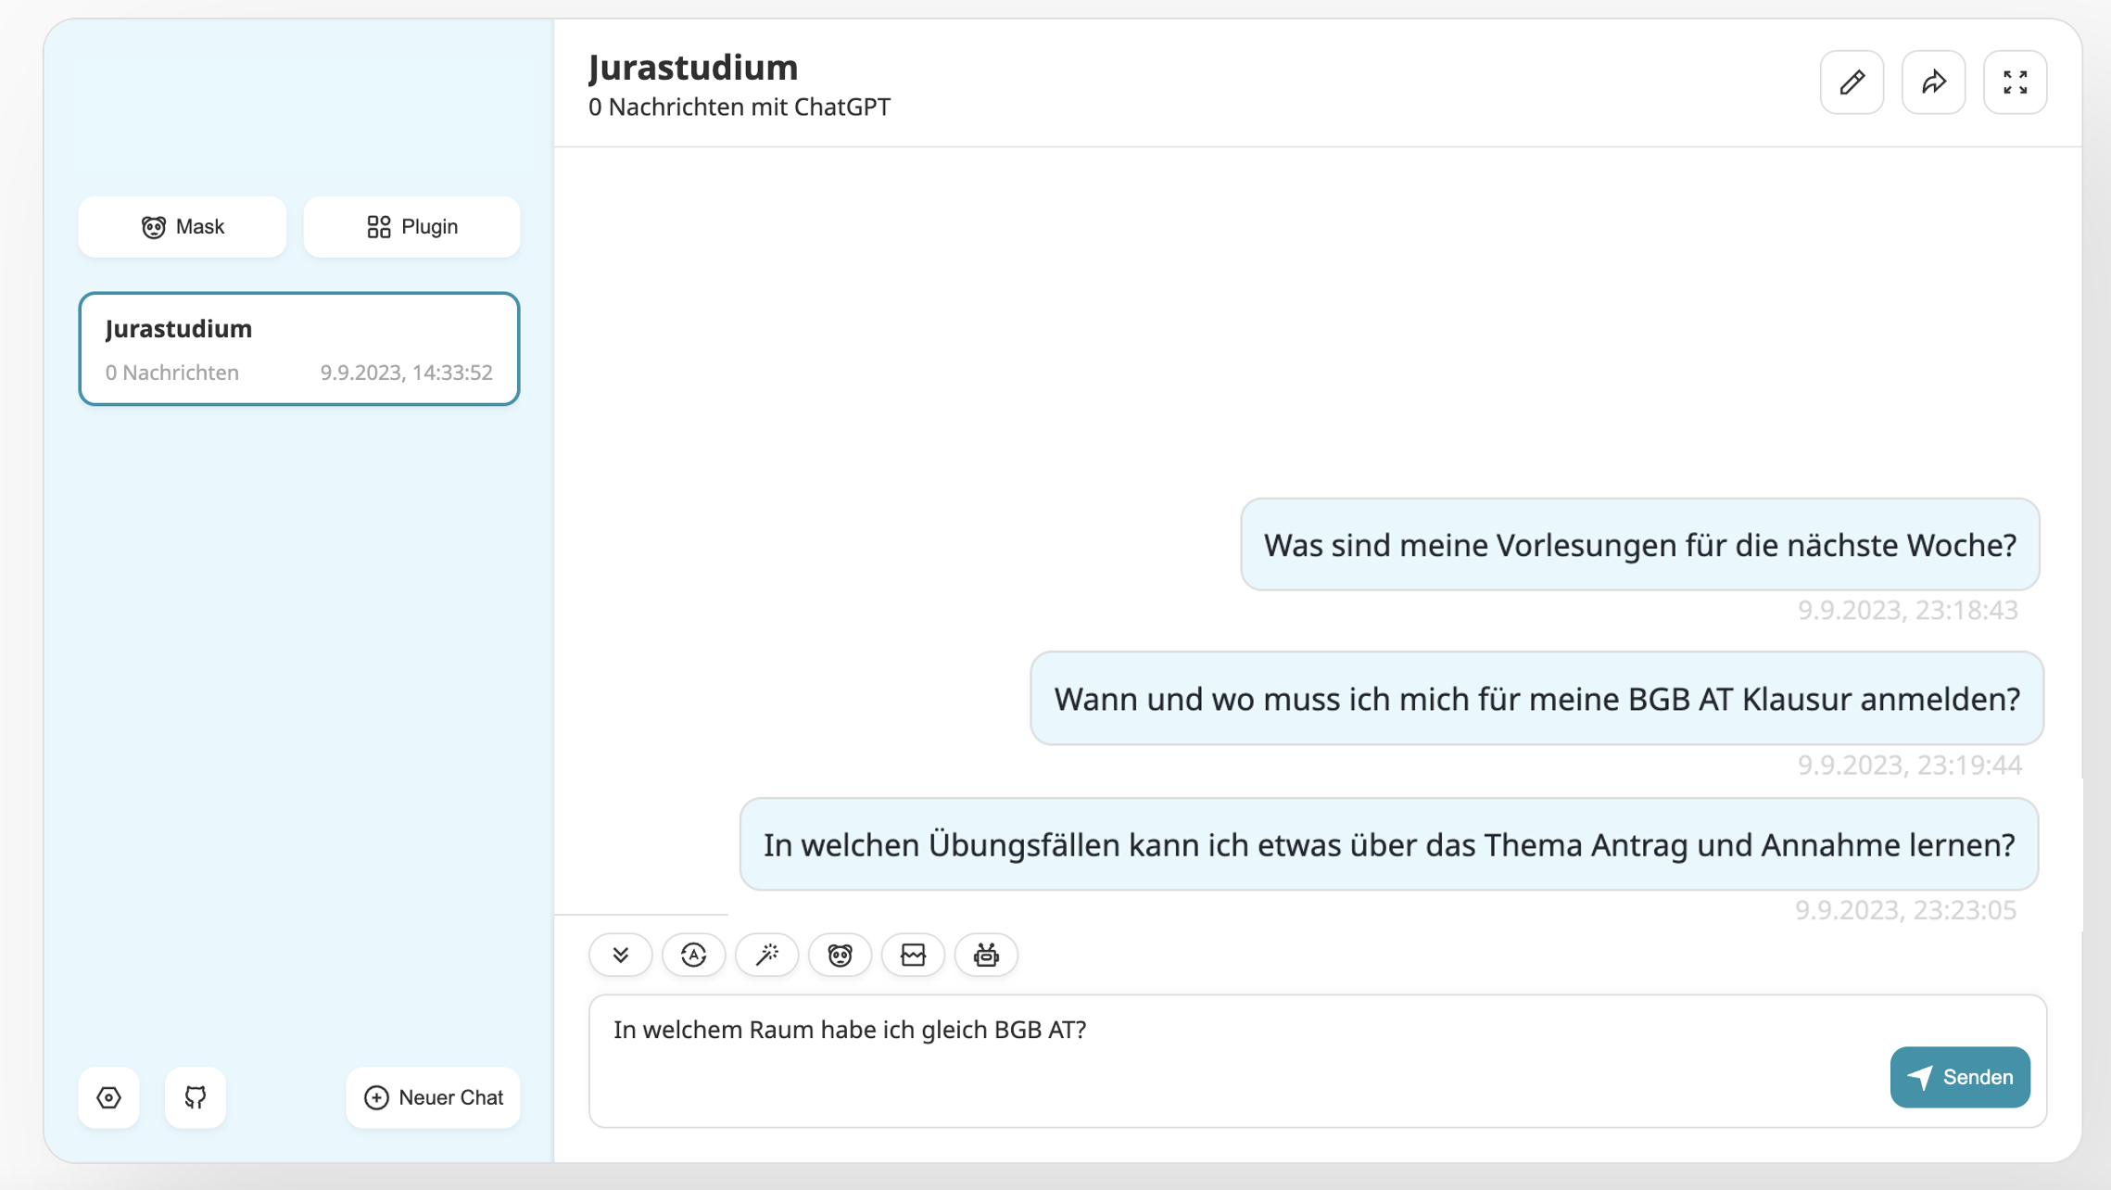Click the plugin grid icon in the sidebar

(379, 226)
